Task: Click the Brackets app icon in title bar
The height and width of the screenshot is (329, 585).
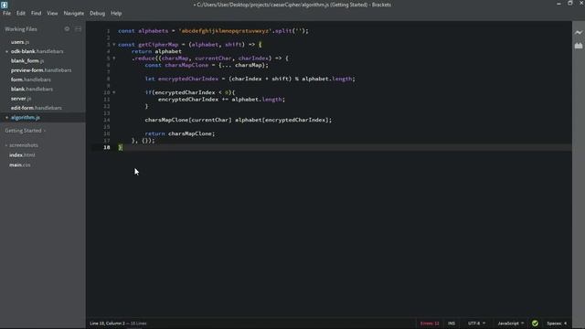Action: (x=5, y=5)
